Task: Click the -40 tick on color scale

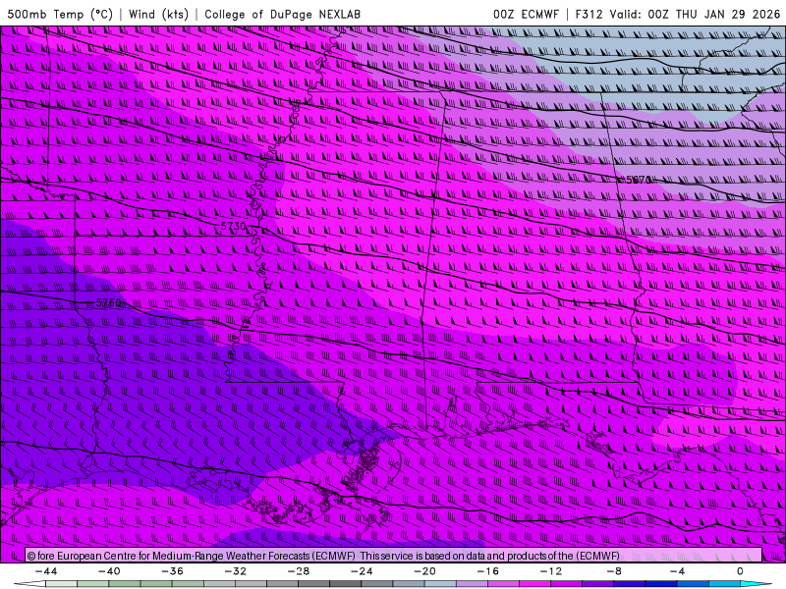Action: (109, 571)
